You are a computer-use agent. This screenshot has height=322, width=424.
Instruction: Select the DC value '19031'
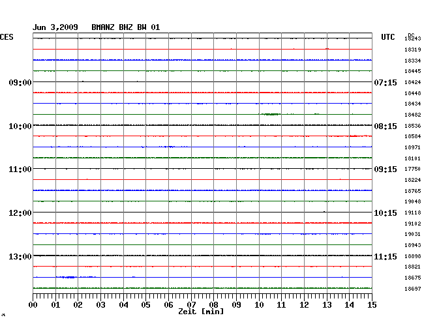pos(413,234)
